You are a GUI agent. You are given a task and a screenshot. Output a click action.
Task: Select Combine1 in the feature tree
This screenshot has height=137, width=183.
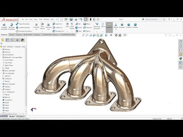coord(7,100)
